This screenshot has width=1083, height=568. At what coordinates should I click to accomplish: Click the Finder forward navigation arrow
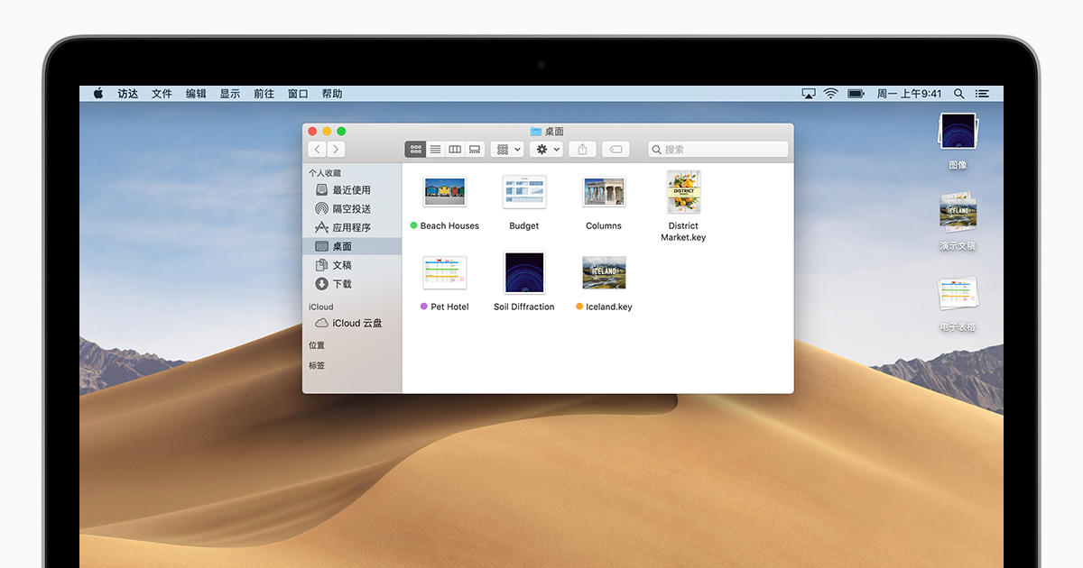point(336,150)
